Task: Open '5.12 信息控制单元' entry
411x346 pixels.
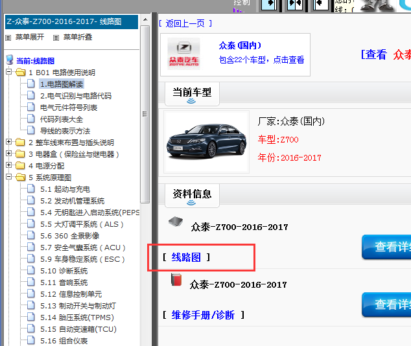Action: point(71,294)
